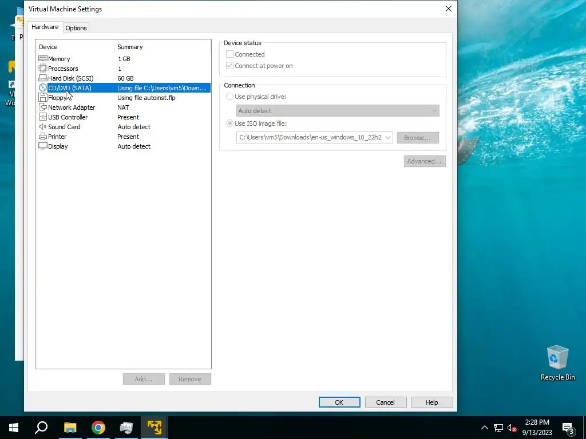The width and height of the screenshot is (586, 439).
Task: Open taskbar search magnifier
Action: 41,428
